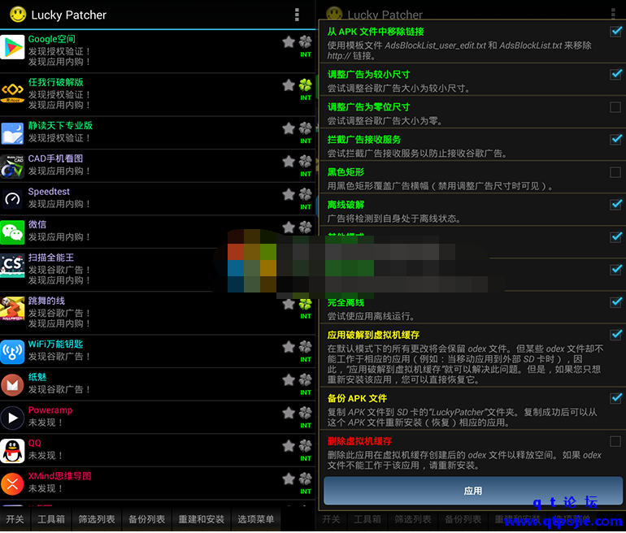
Task: Toggle 应用破解到虚拟机缓存 checkbox
Action: click(x=615, y=334)
